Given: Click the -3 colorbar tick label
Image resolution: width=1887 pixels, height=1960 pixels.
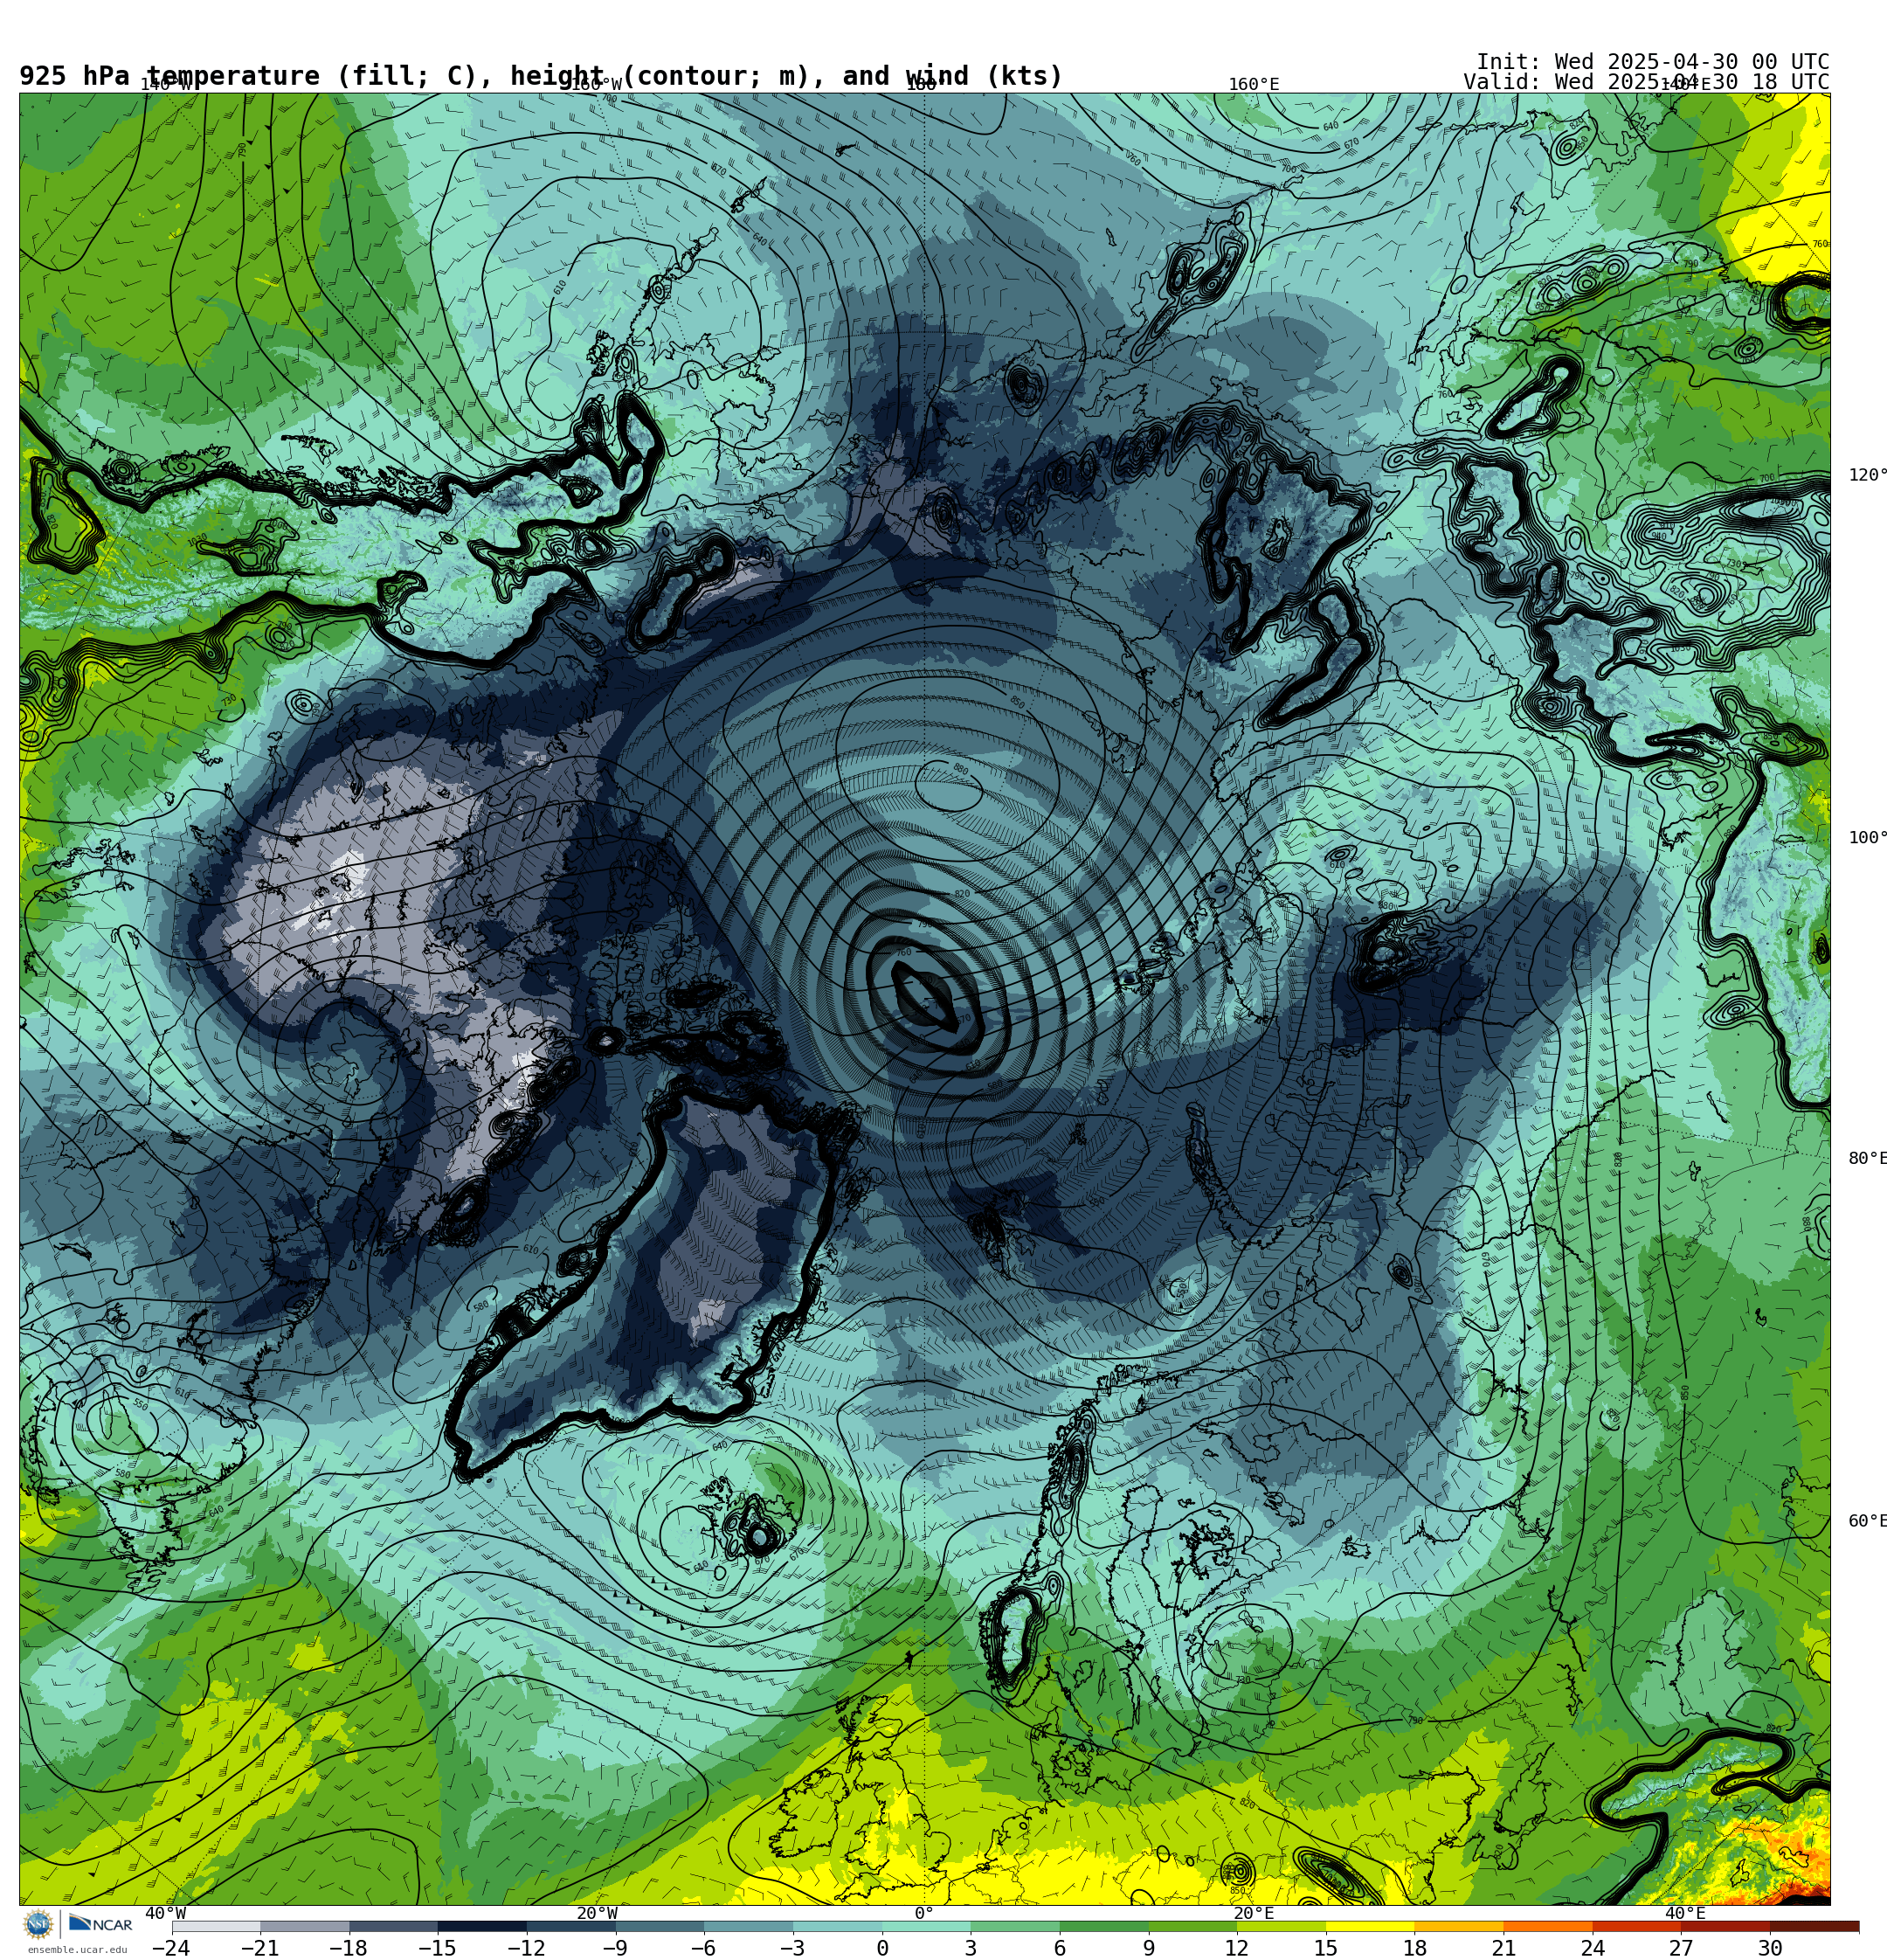Looking at the screenshot, I should click(792, 1948).
